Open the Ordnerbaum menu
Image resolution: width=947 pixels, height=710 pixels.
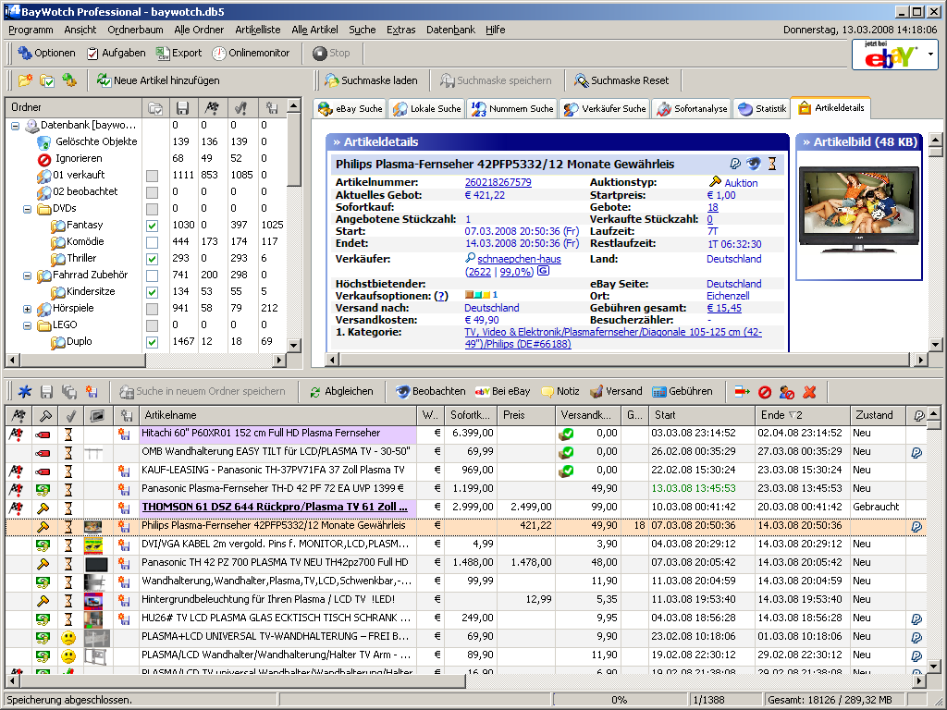135,30
